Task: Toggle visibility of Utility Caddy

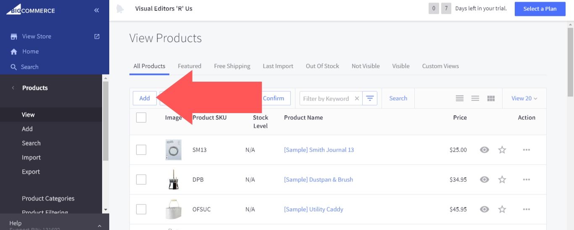Action: pos(484,209)
